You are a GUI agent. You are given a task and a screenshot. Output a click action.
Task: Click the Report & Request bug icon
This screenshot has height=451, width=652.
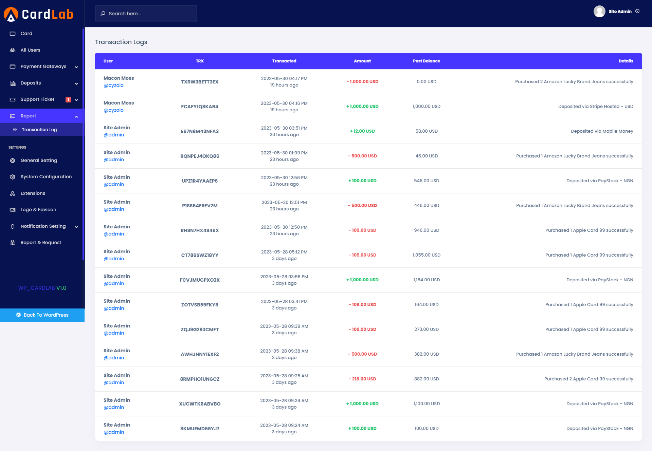[x=13, y=243]
